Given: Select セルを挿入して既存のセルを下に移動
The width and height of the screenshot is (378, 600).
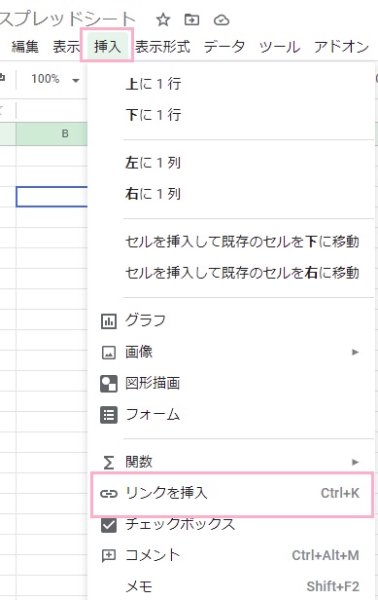Looking at the screenshot, I should pyautogui.click(x=230, y=242).
